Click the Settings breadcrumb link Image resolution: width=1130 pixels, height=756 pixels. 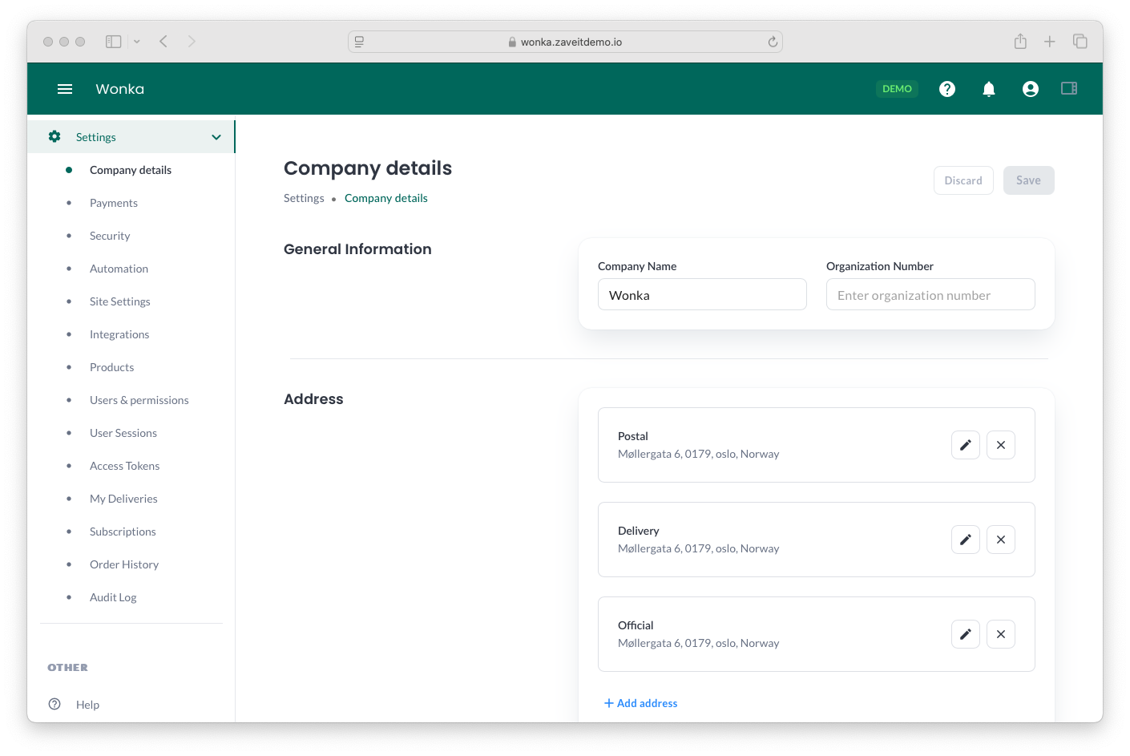tap(304, 198)
